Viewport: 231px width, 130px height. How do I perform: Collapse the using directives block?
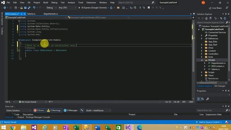point(19,21)
